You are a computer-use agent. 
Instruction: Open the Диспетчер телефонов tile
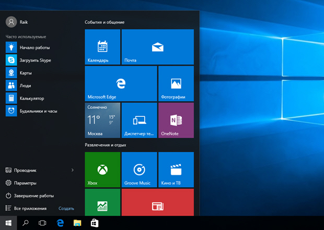(x=140, y=120)
